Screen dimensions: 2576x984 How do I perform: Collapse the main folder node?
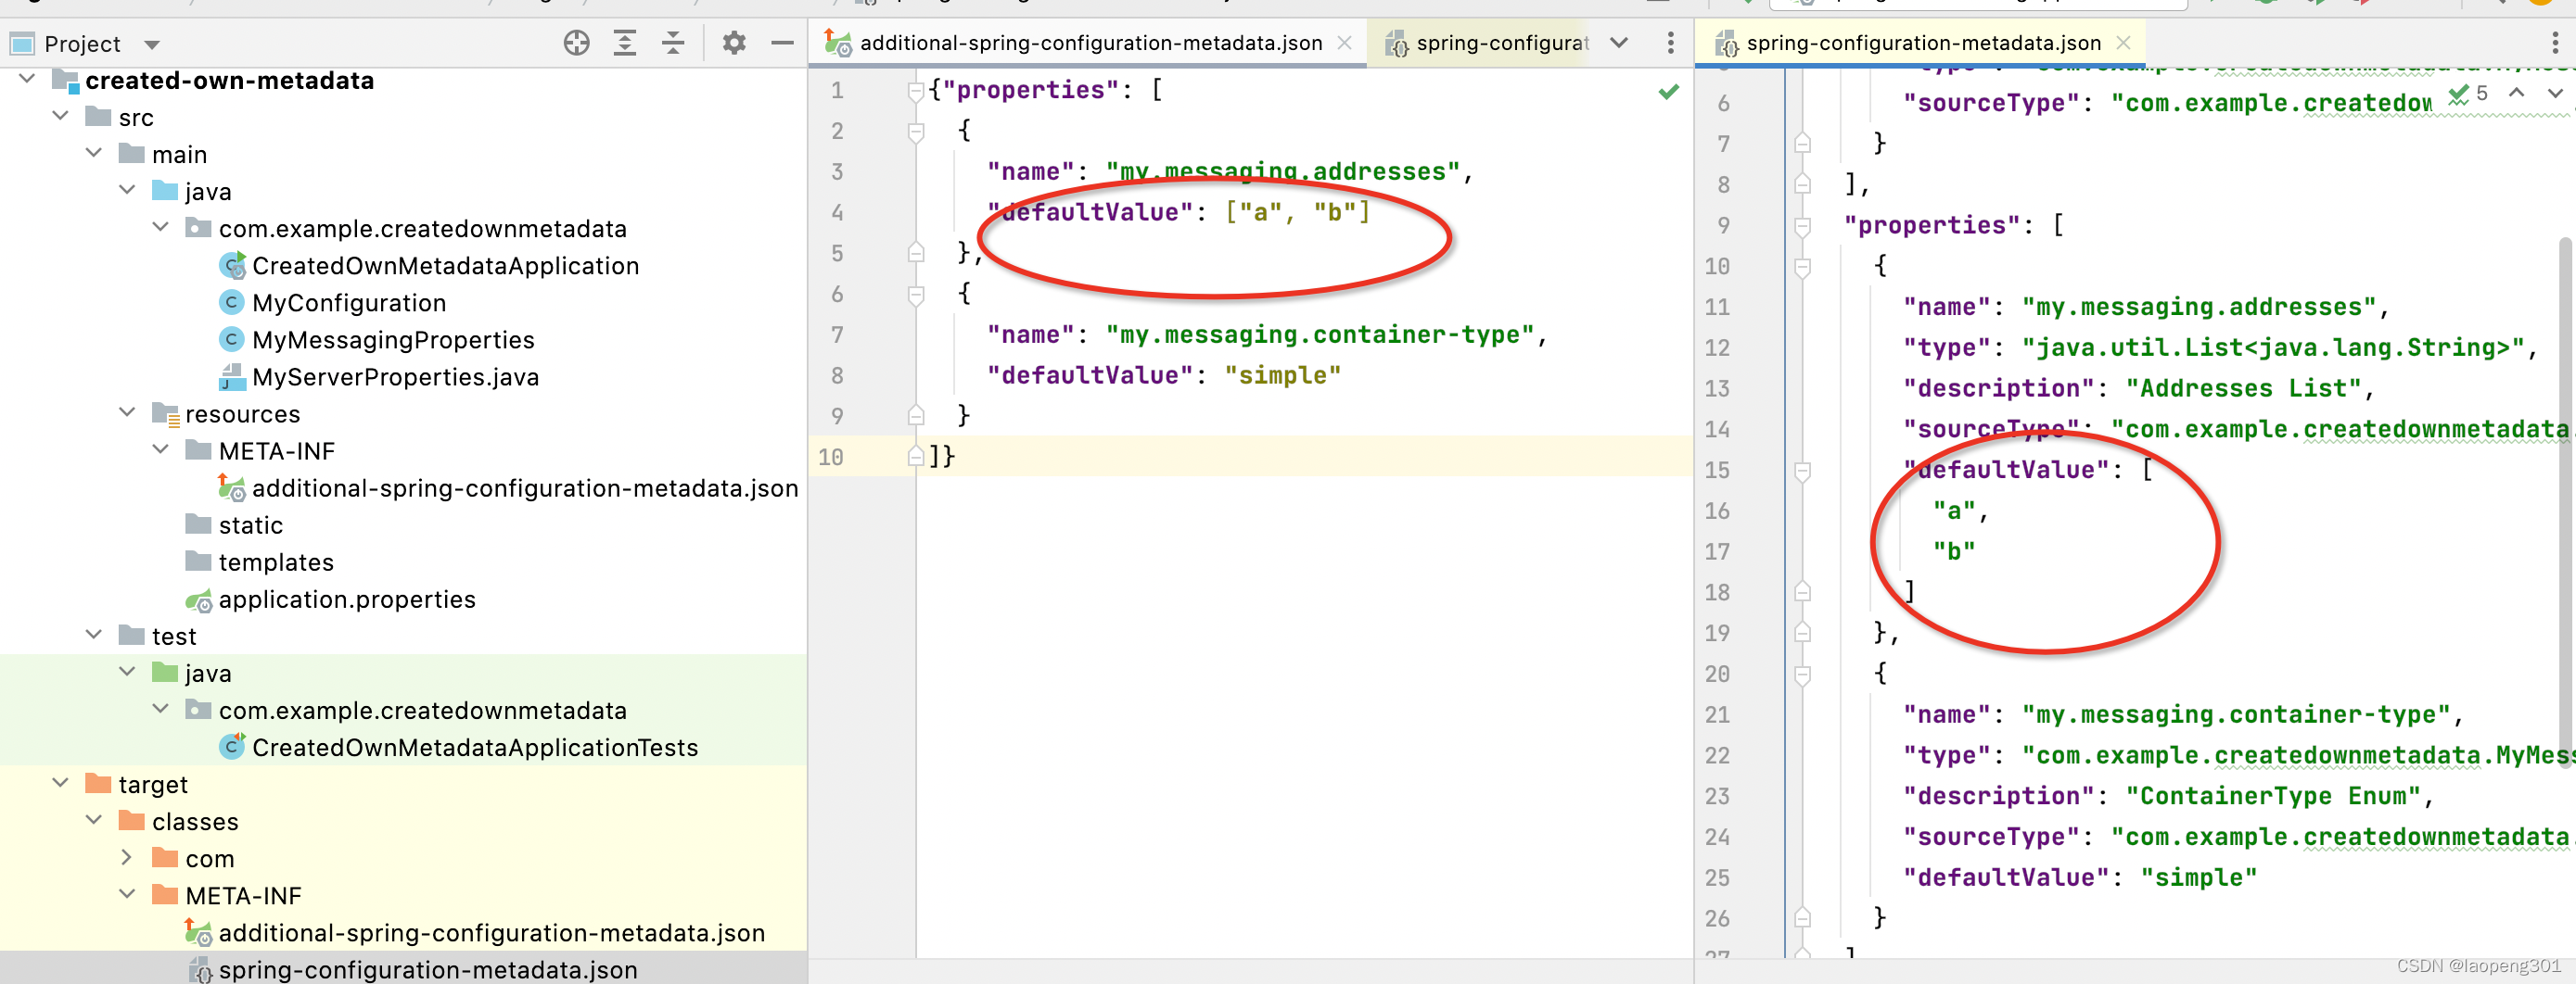coord(93,153)
